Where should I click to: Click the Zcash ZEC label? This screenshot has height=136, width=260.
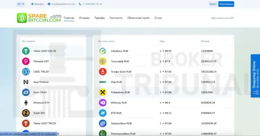(39, 113)
